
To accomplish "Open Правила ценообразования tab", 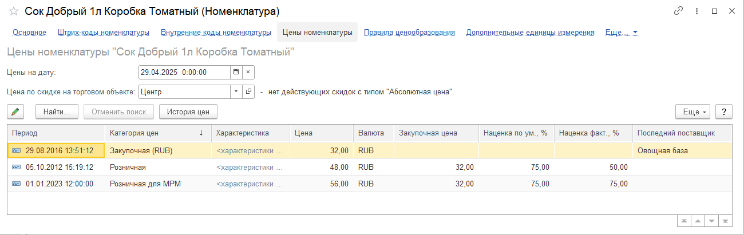I will 409,33.
